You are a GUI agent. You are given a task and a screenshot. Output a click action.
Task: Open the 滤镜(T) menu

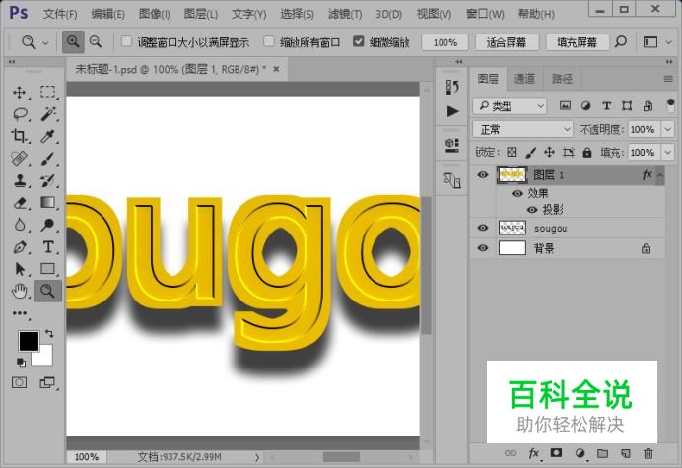345,14
